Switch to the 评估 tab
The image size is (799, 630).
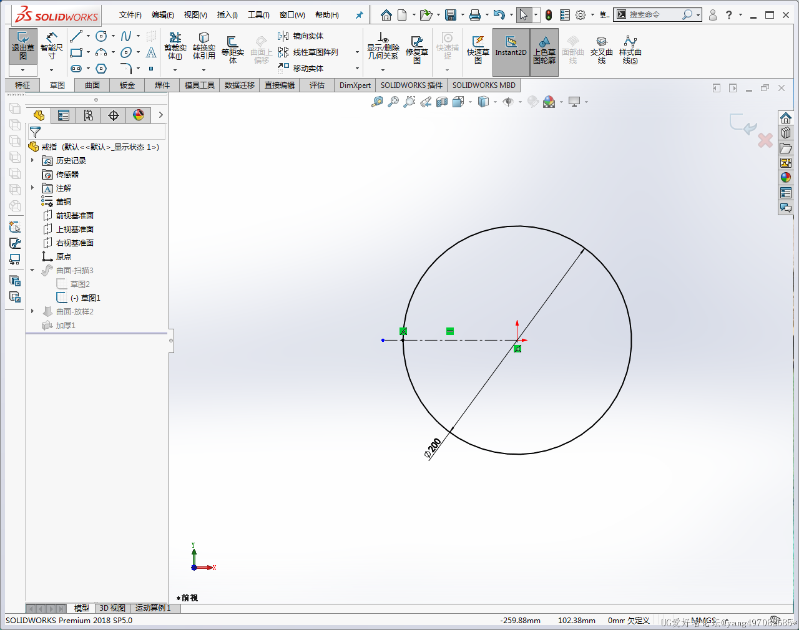point(317,85)
